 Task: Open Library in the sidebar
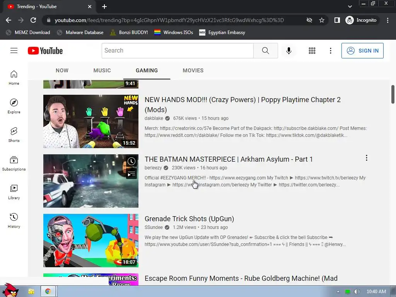pos(14,192)
